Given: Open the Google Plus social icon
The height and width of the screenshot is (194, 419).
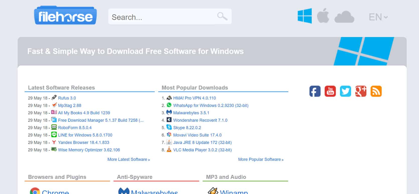Looking at the screenshot, I should click(x=361, y=91).
